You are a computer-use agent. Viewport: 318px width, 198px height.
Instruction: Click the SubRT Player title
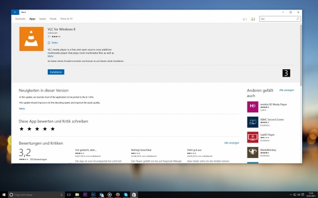[x=267, y=135]
